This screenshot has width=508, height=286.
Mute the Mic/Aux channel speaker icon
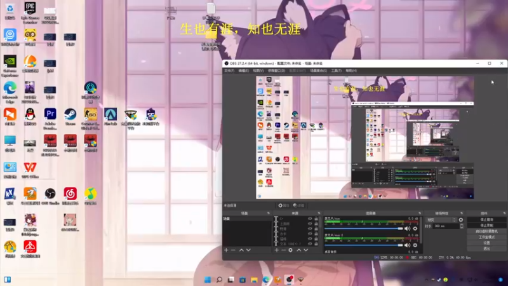(407, 229)
